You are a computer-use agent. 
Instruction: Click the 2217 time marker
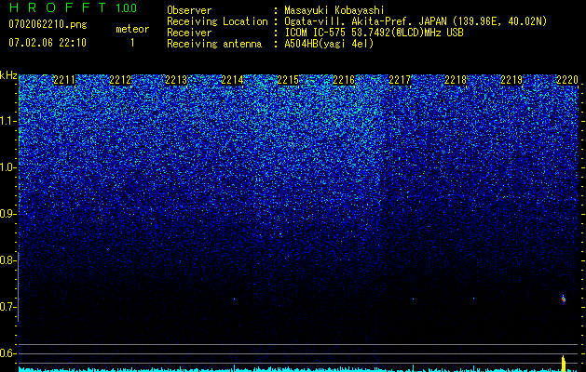400,80
